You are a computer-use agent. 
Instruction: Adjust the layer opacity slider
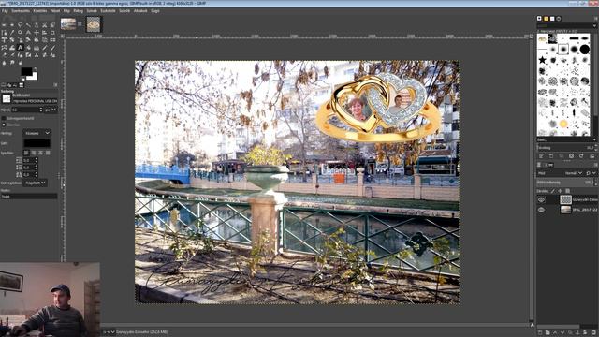565,183
